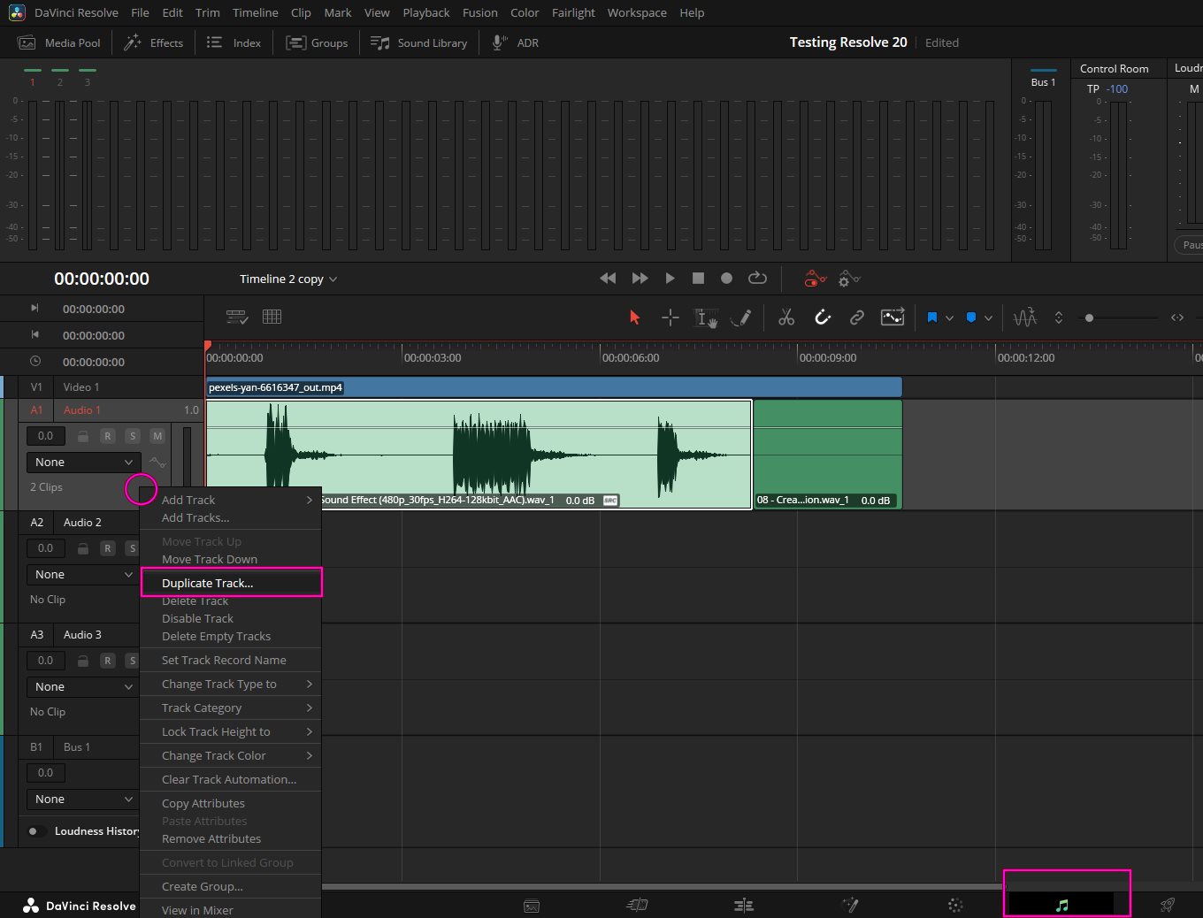Open the Sound Library panel

pyautogui.click(x=418, y=42)
